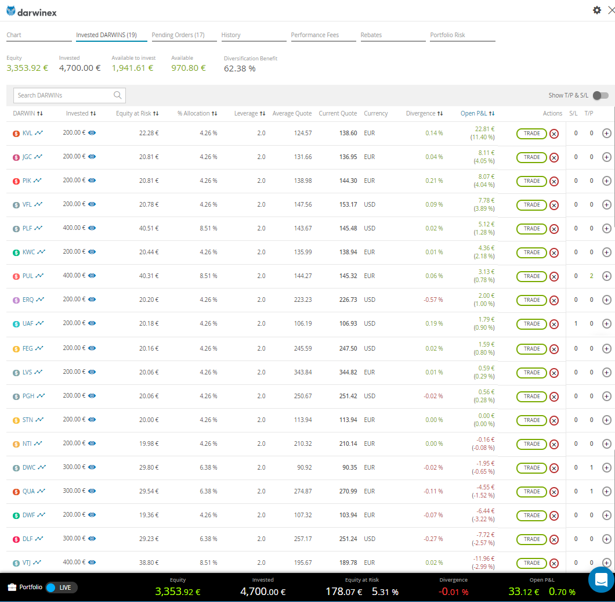Close the ERQ position with red X
Viewport: 615px width, 602px height.
[x=554, y=300]
